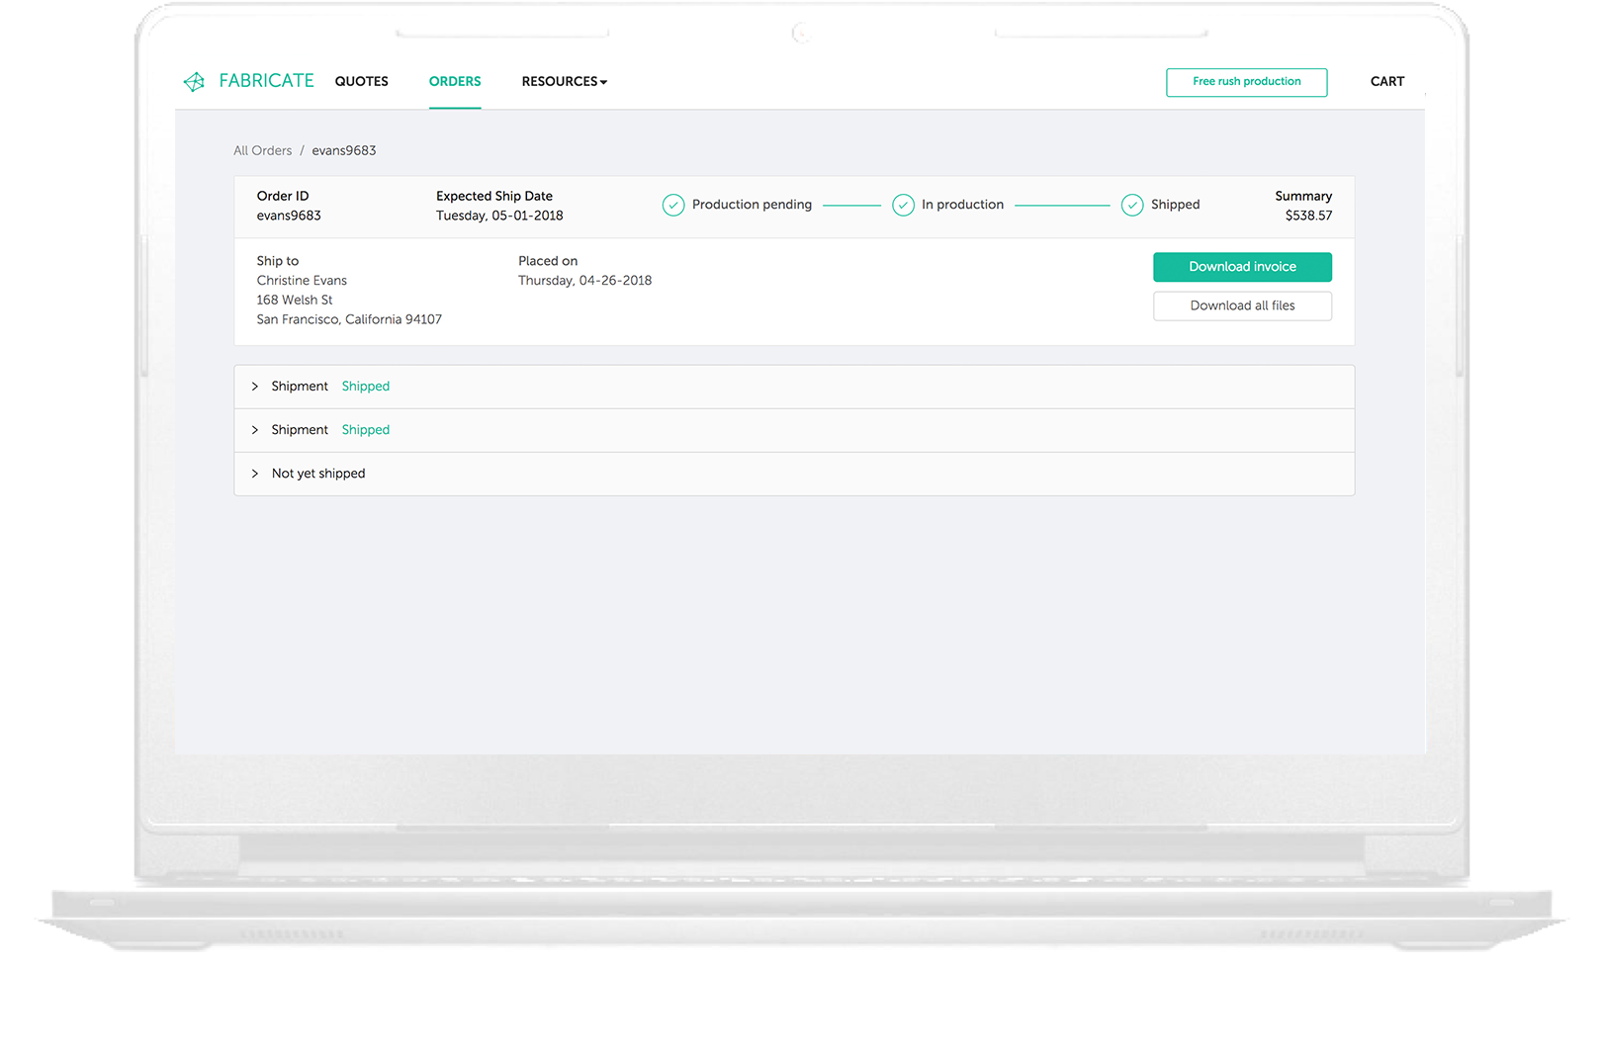Click the Shipped status checkmark icon
The height and width of the screenshot is (1048, 1604).
click(x=1132, y=205)
